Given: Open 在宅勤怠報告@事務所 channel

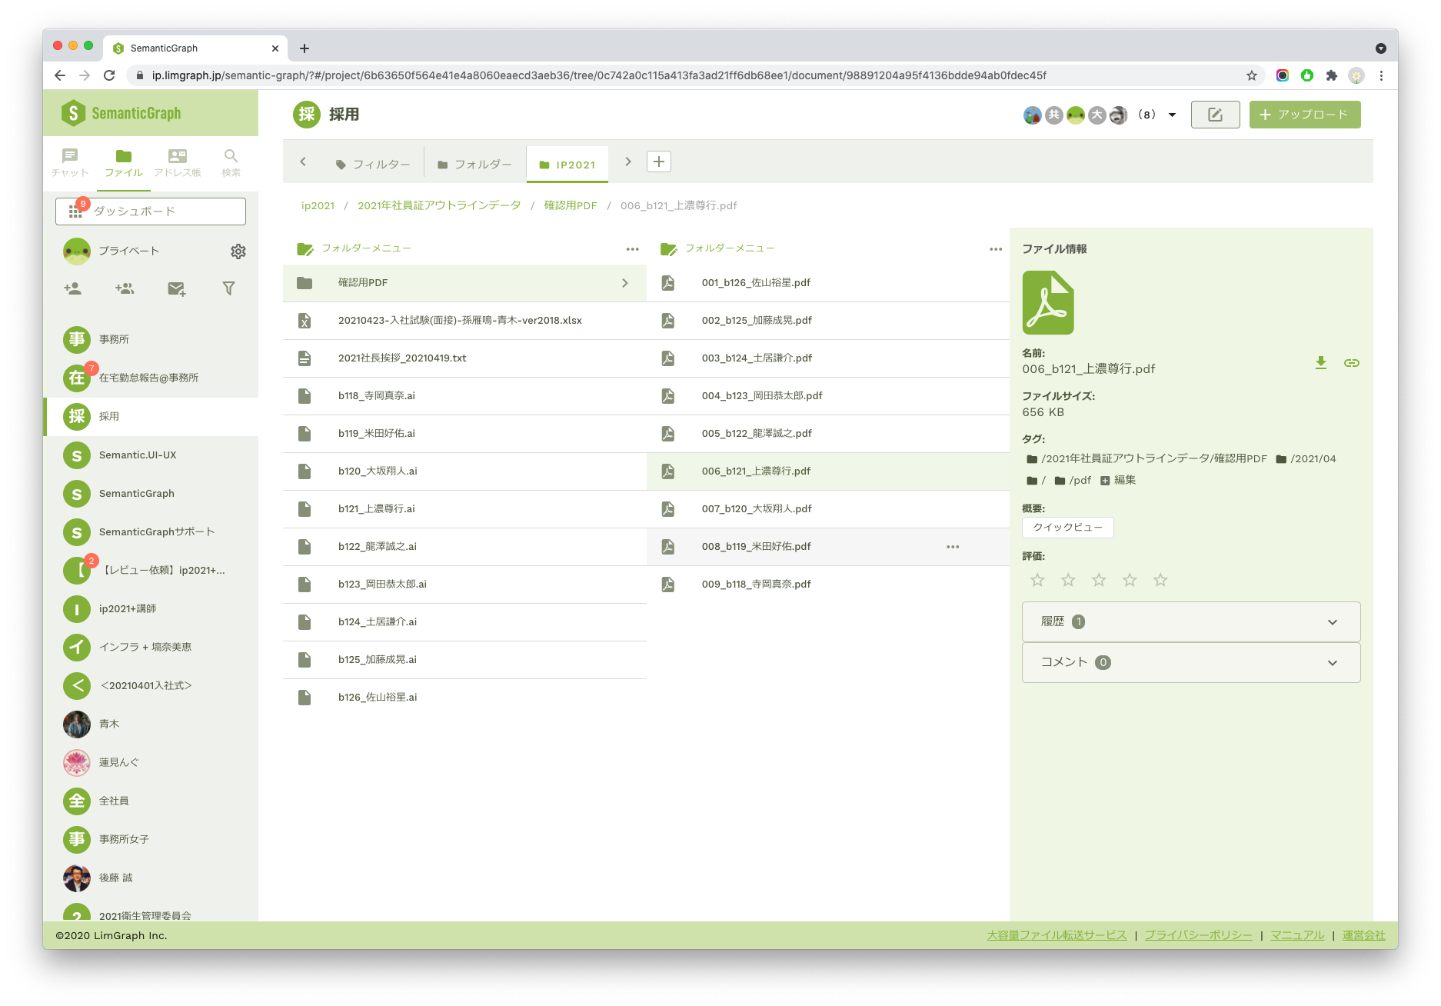Looking at the screenshot, I should coord(151,378).
